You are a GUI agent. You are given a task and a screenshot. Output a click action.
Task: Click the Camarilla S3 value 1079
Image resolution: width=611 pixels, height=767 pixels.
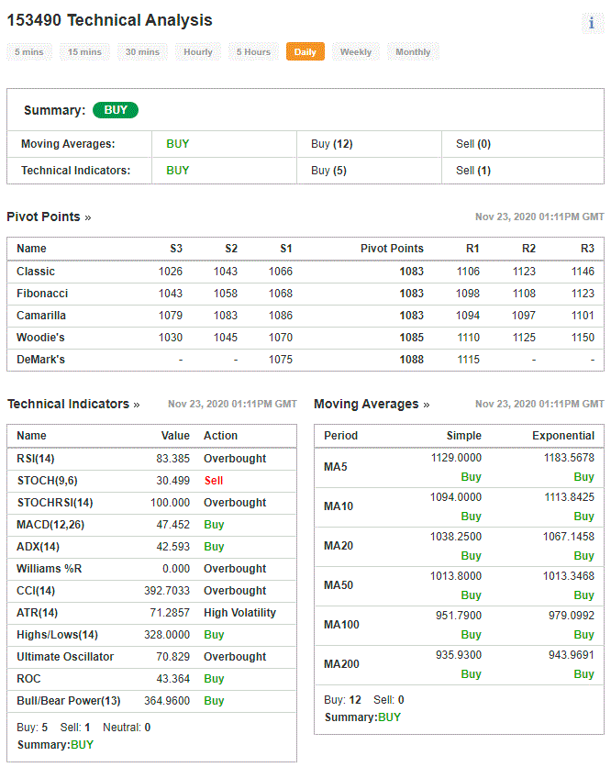(171, 316)
